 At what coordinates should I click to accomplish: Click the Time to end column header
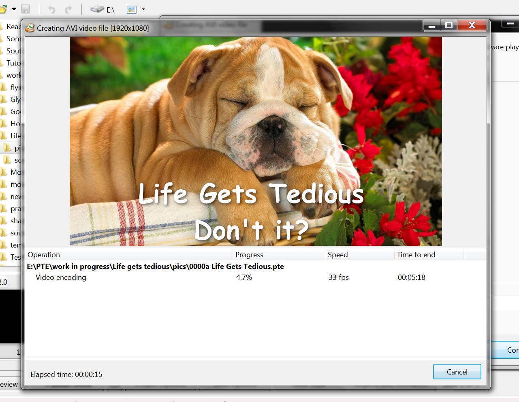pyautogui.click(x=416, y=255)
